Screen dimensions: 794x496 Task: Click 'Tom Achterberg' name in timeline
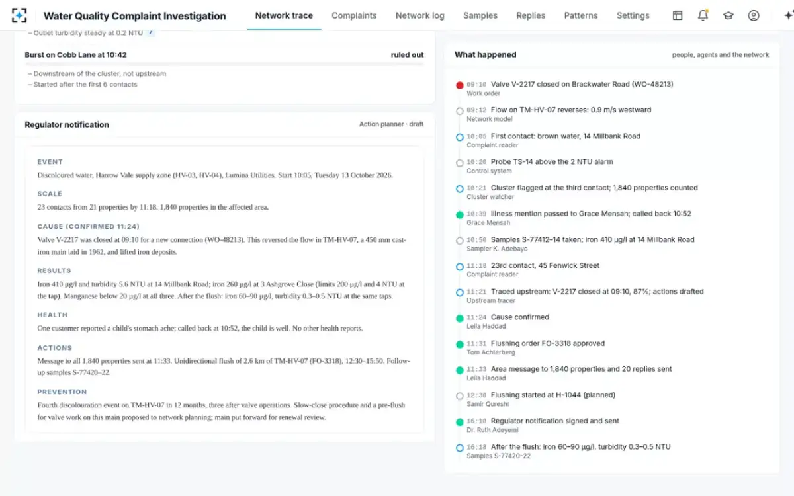[490, 352]
